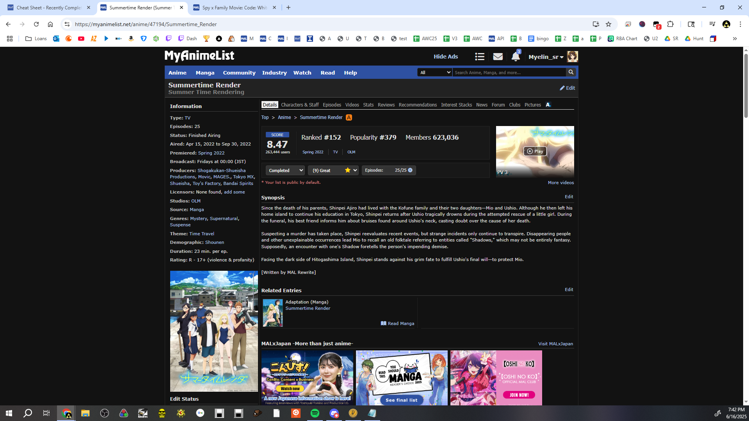Open the OLM studio link in Information
This screenshot has height=421, width=749.
click(196, 201)
